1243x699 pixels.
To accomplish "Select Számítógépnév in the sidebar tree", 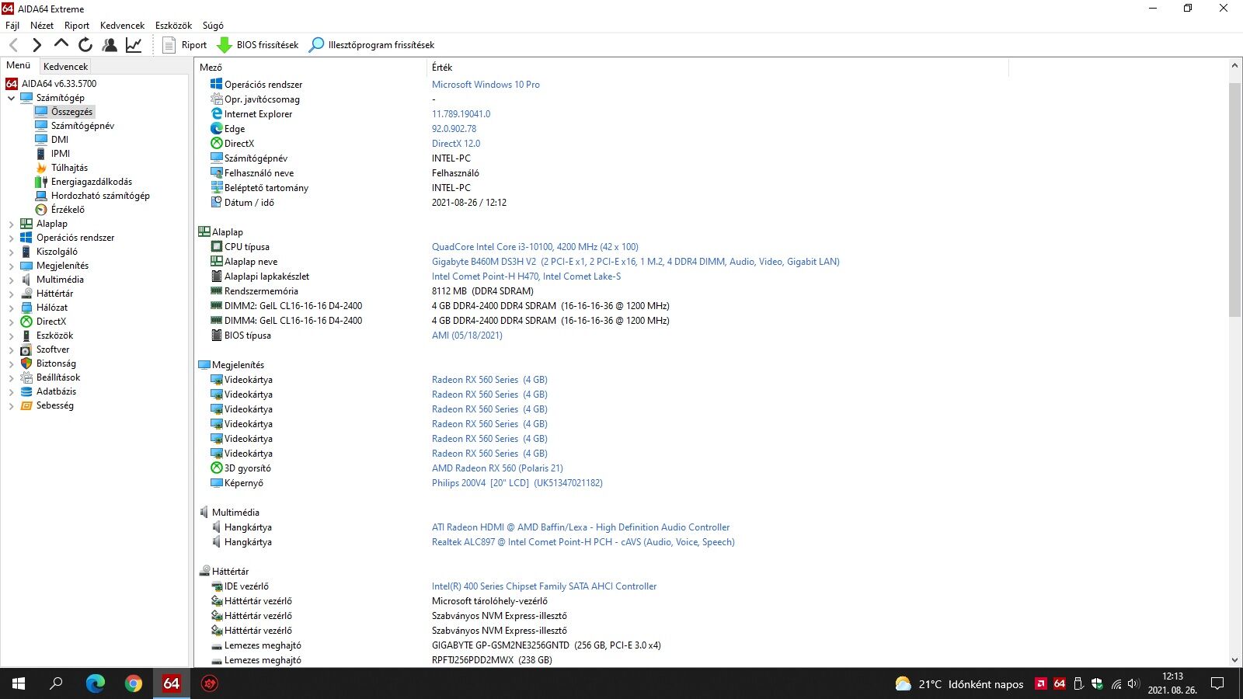I will coord(82,126).
